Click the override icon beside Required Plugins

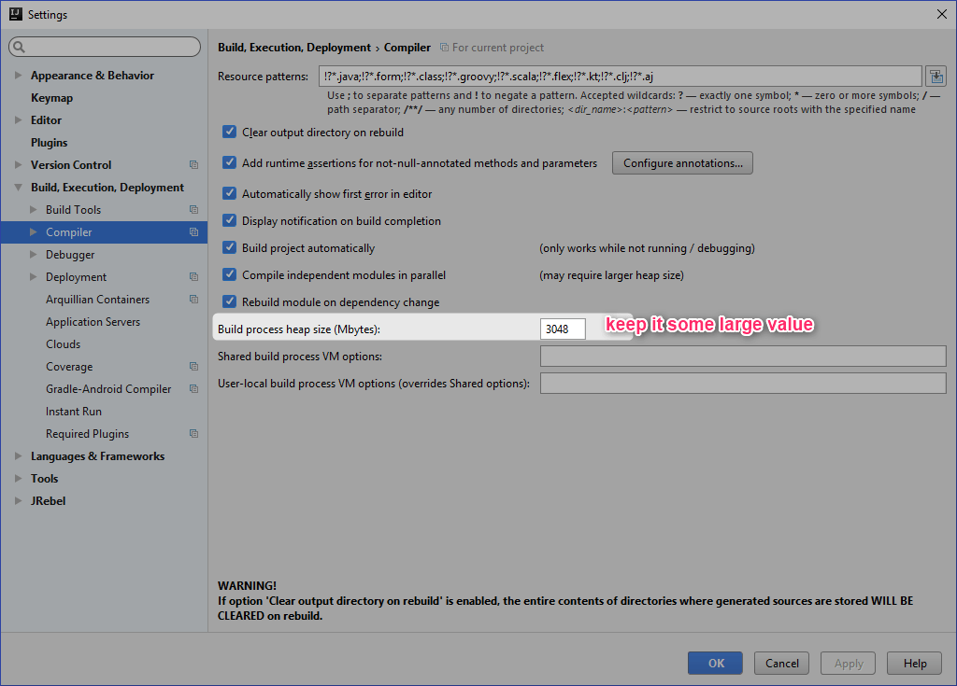click(193, 433)
